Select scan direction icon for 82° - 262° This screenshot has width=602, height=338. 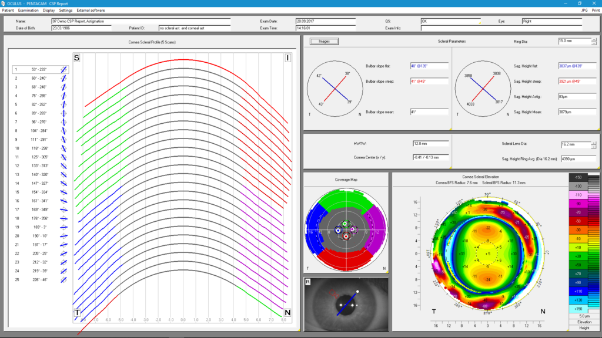click(x=63, y=104)
